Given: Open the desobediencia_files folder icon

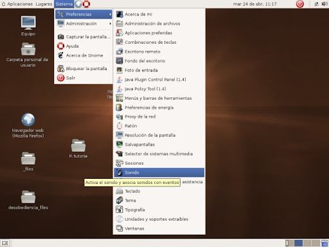Looking at the screenshot, I should tap(28, 197).
